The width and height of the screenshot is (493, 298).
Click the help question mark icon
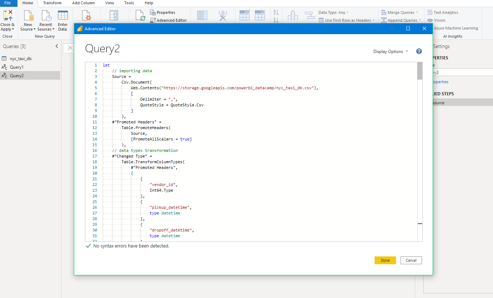click(419, 51)
